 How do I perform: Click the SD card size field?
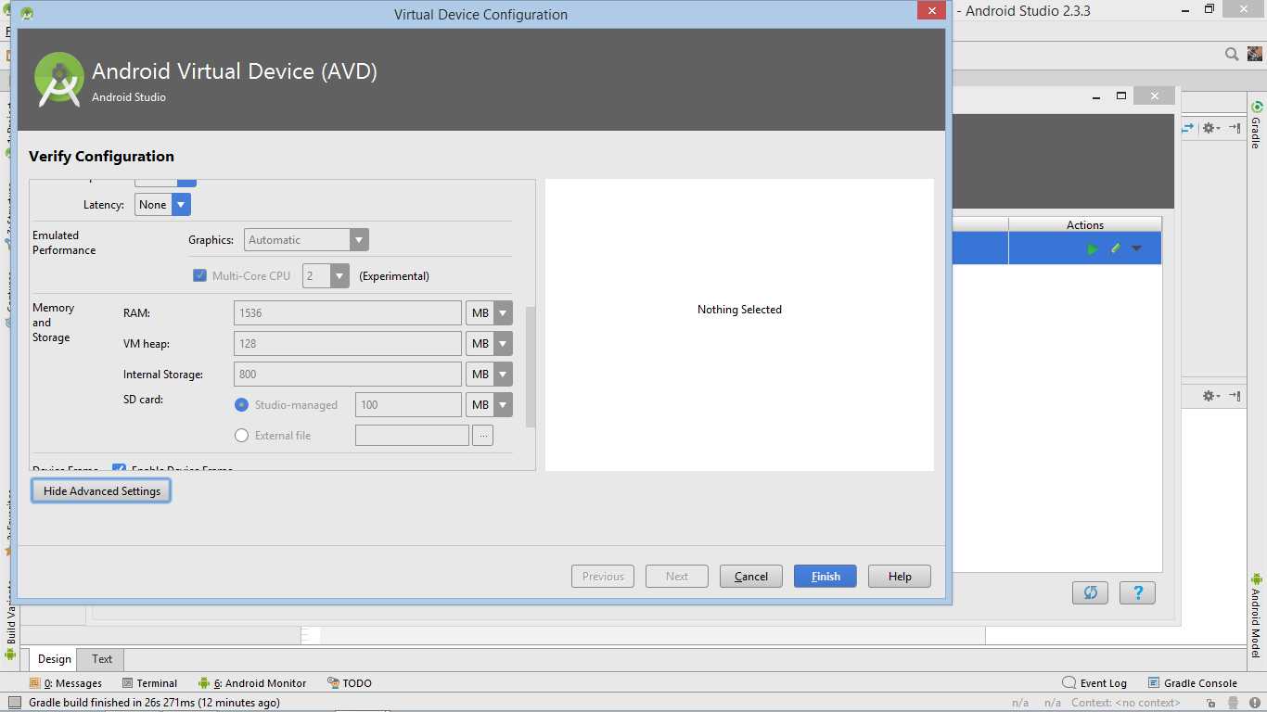[x=408, y=405]
